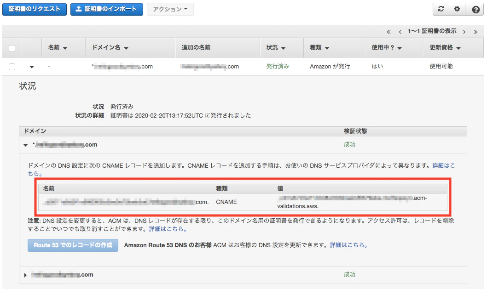The width and height of the screenshot is (487, 289).
Task: Click the 証明書のリクエスト button
Action: (x=35, y=9)
